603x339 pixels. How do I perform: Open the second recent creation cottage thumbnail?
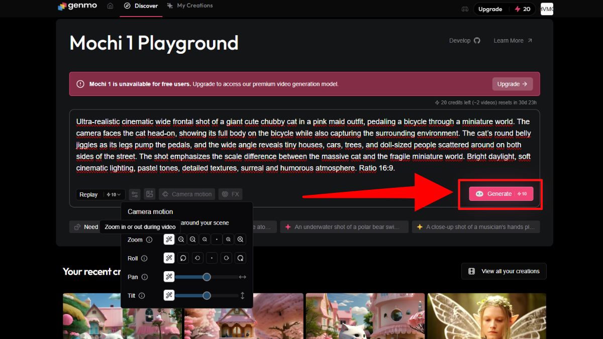[244, 316]
